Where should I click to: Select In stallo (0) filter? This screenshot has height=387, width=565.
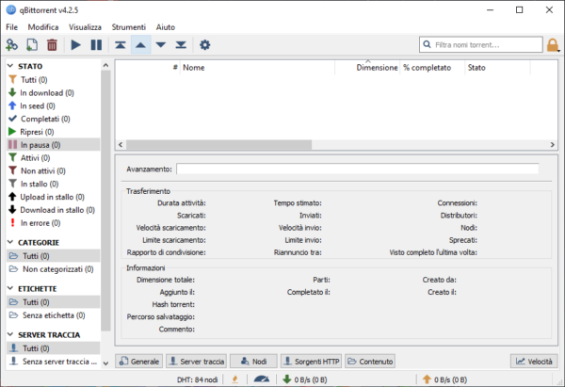[x=54, y=184]
